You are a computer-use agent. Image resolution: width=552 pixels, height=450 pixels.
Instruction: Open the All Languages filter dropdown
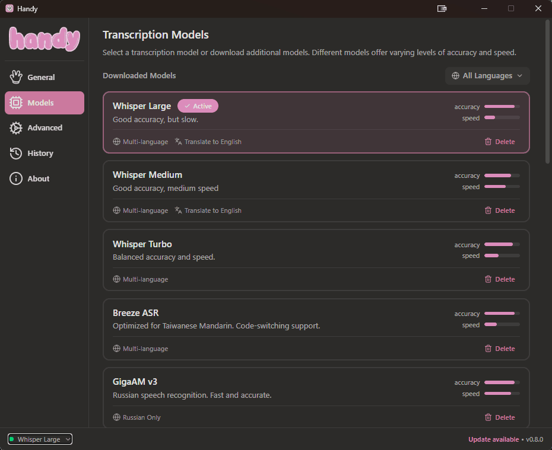click(487, 76)
